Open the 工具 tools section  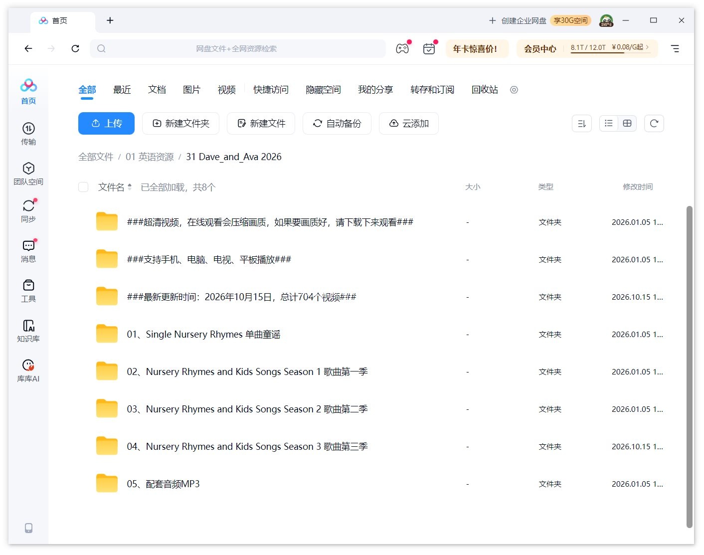tap(28, 291)
